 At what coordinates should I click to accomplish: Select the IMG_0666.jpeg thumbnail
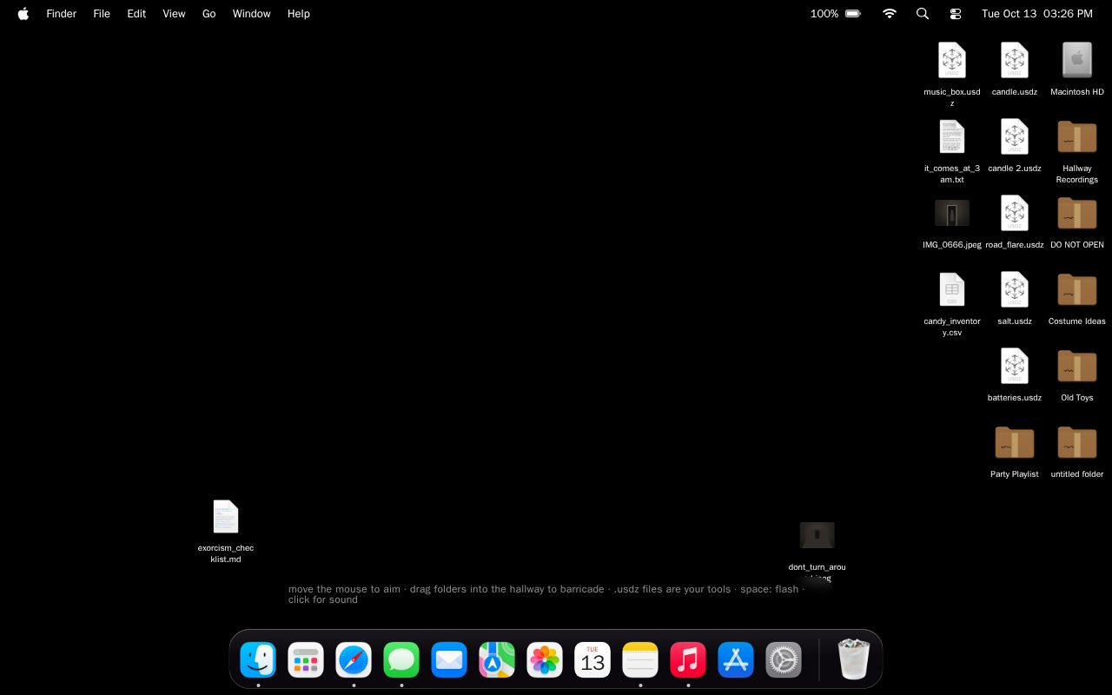[952, 214]
